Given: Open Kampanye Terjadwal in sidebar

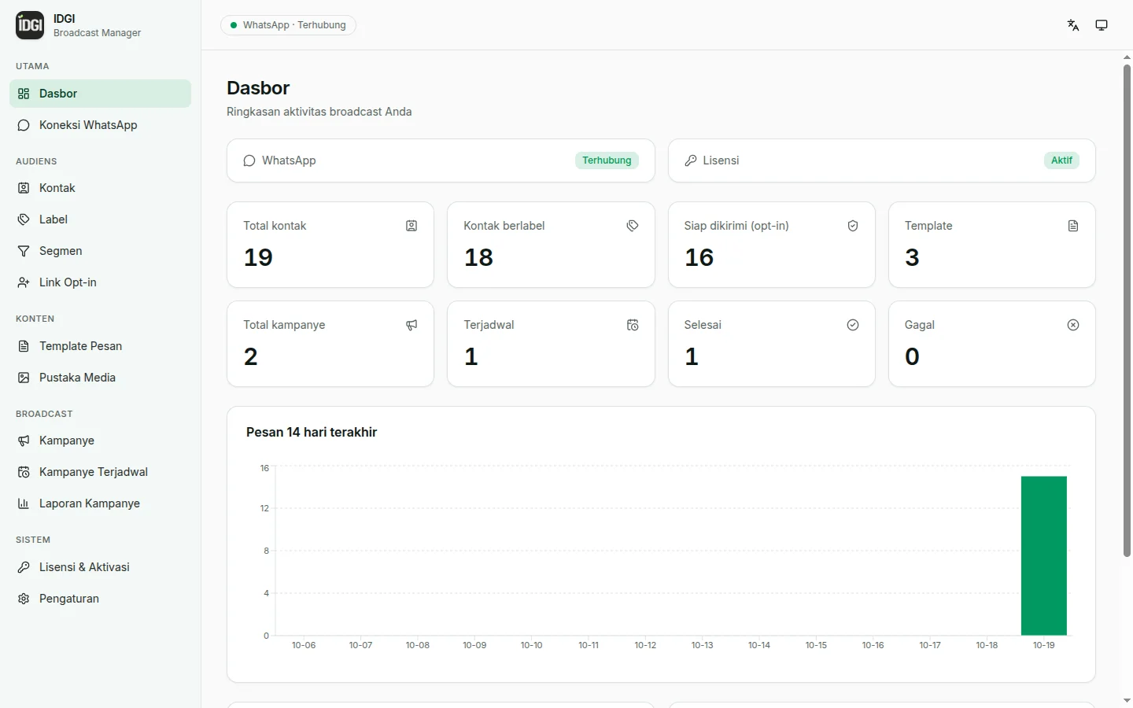Looking at the screenshot, I should tap(100, 472).
